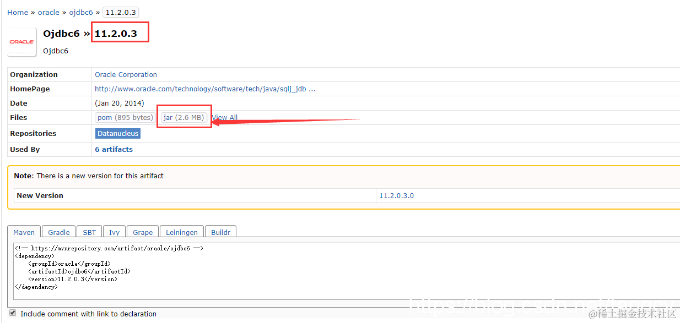
Task: Click the note about a new version
Action: pyautogui.click(x=89, y=176)
